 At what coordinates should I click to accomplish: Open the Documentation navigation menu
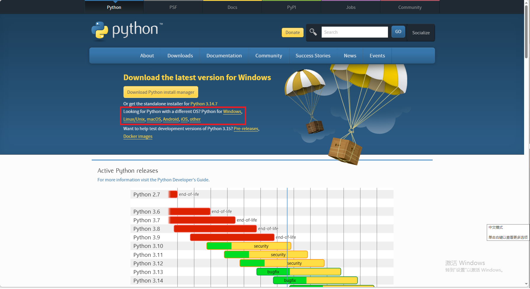click(x=224, y=56)
